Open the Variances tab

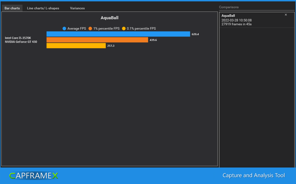(77, 8)
